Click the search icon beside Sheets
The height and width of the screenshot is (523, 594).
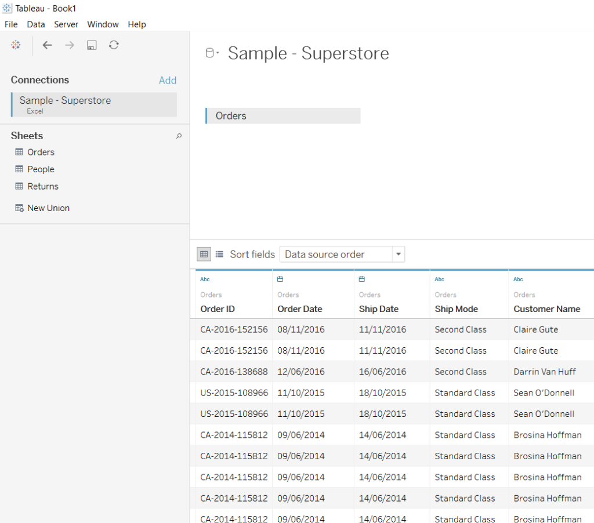tap(179, 136)
